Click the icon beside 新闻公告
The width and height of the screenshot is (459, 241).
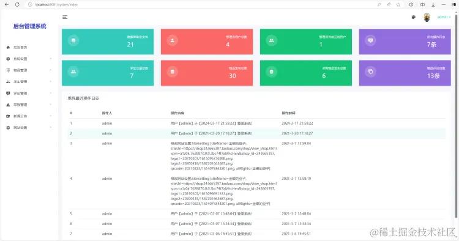click(x=8, y=116)
